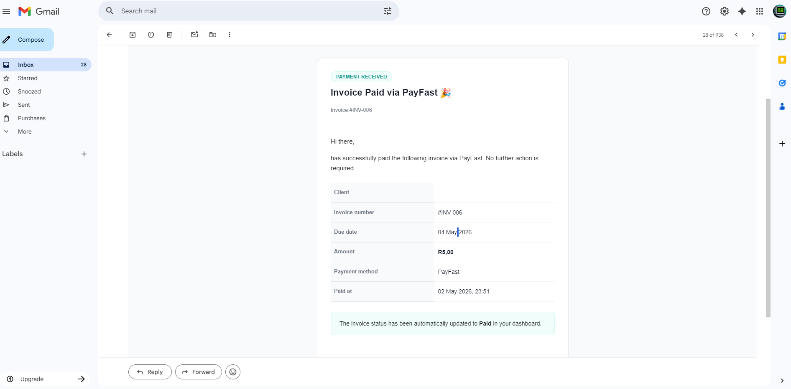This screenshot has width=791, height=389.
Task: Delete this email with trash icon
Action: 169,35
